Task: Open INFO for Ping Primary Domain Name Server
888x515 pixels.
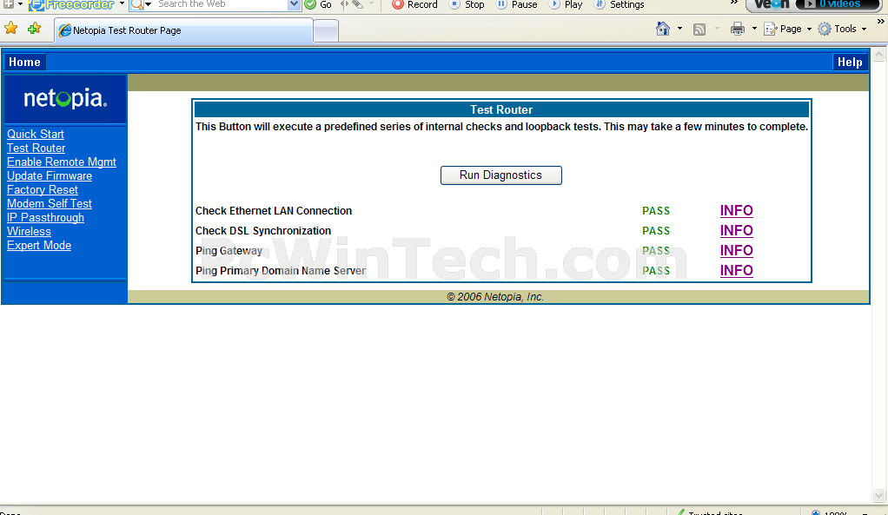Action: point(736,270)
